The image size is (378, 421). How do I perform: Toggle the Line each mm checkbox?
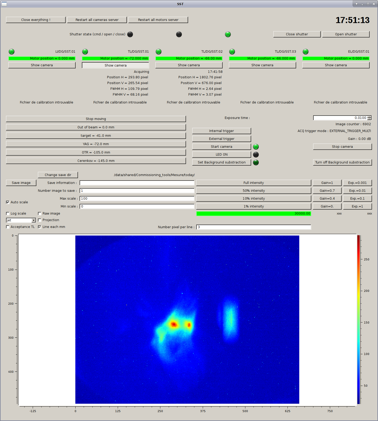click(40, 227)
